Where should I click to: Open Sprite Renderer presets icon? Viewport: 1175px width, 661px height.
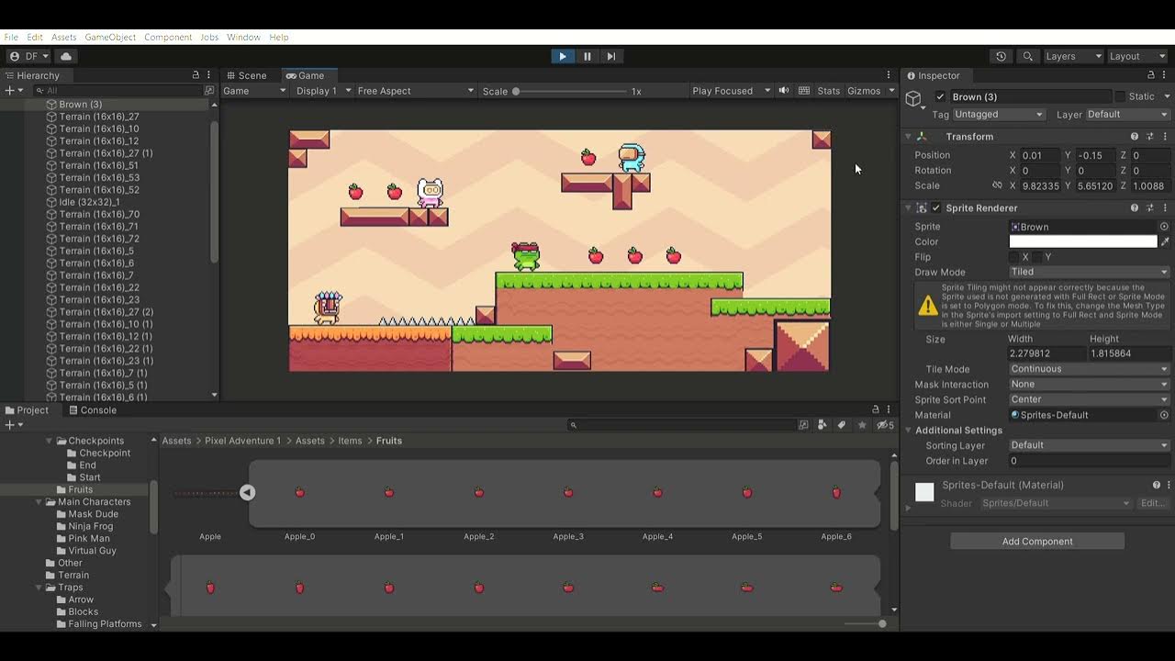[1149, 207]
